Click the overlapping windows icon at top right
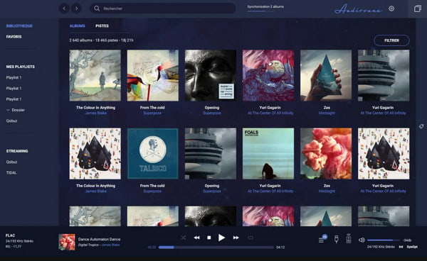The height and width of the screenshot is (261, 427). pyautogui.click(x=417, y=9)
